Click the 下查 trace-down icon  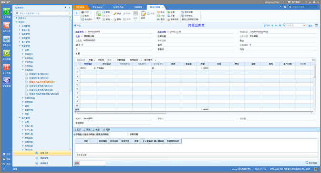coord(168,16)
